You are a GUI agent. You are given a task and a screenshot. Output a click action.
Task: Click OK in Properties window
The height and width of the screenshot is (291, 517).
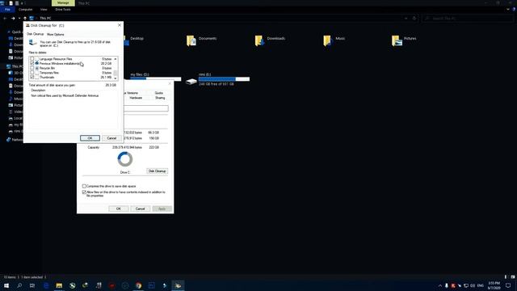point(119,209)
